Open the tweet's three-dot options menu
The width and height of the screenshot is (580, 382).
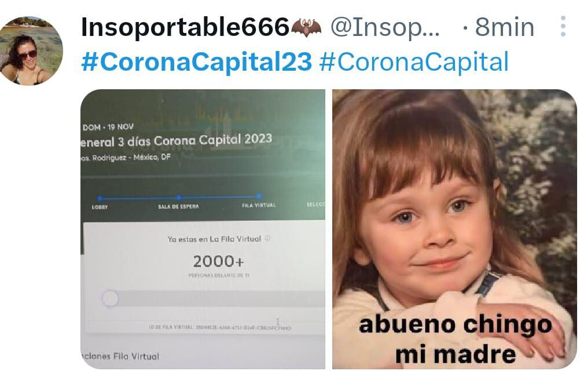[563, 26]
